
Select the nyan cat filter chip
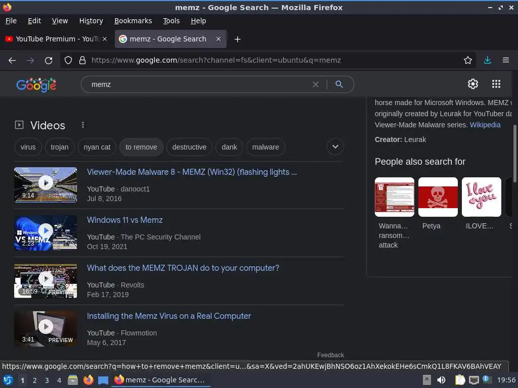tap(97, 147)
